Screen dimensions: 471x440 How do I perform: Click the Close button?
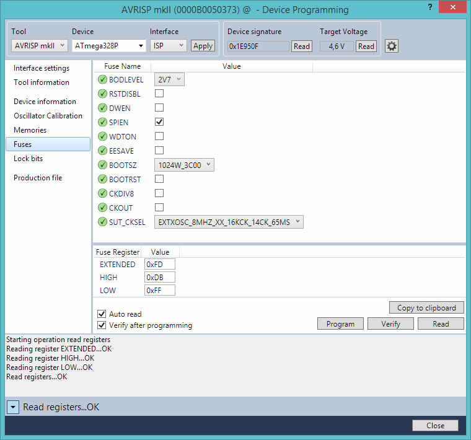435,425
